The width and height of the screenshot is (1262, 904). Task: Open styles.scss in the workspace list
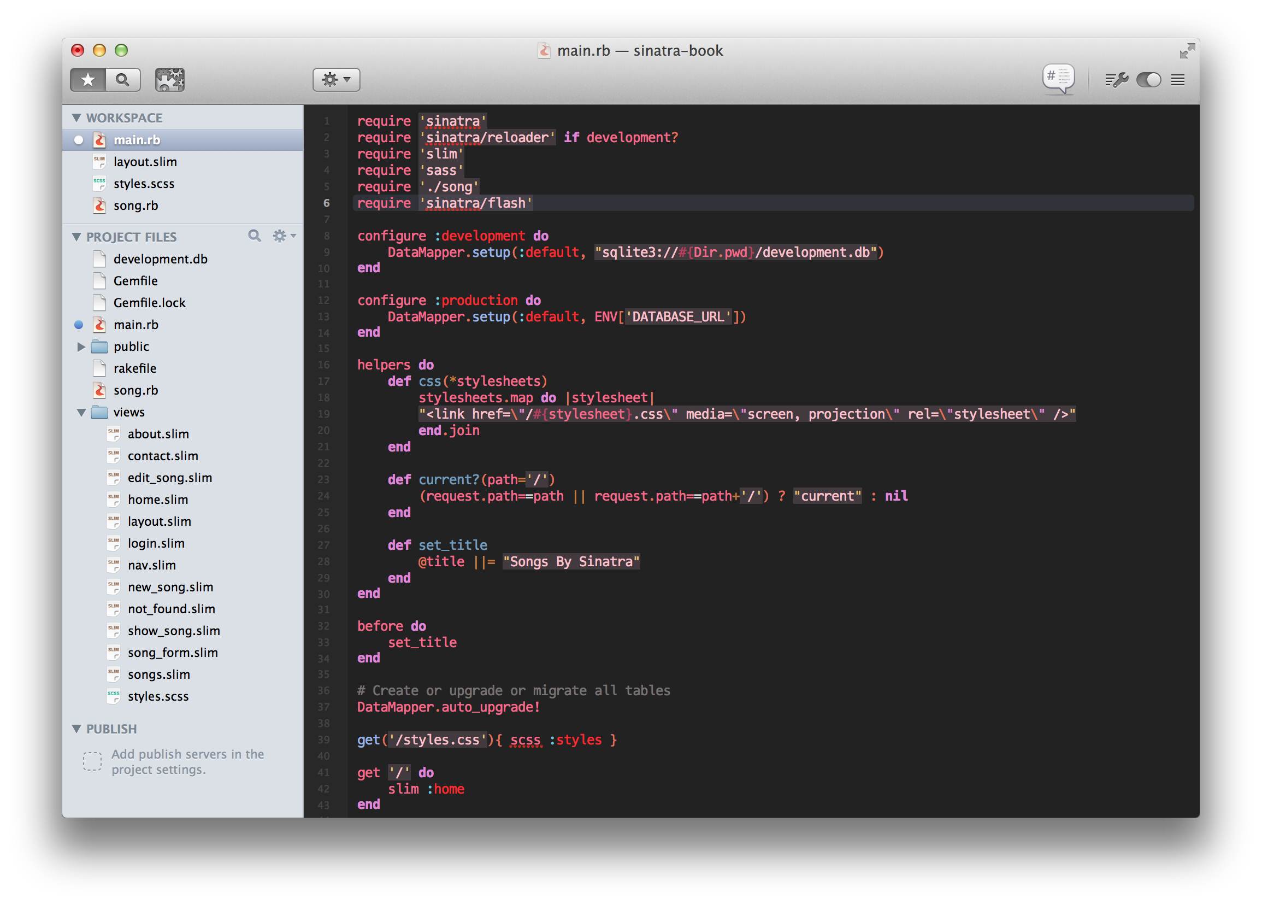tap(144, 184)
